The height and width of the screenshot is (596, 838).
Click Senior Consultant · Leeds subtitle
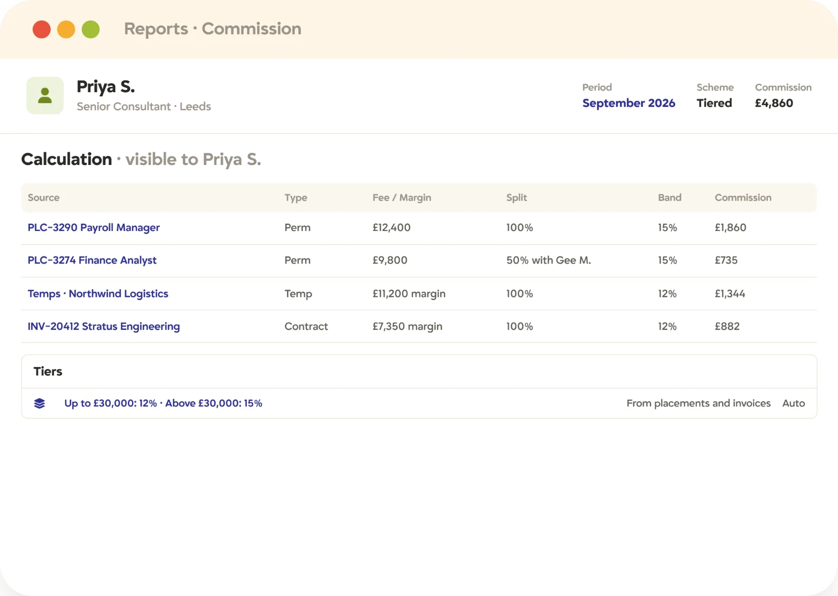(144, 106)
